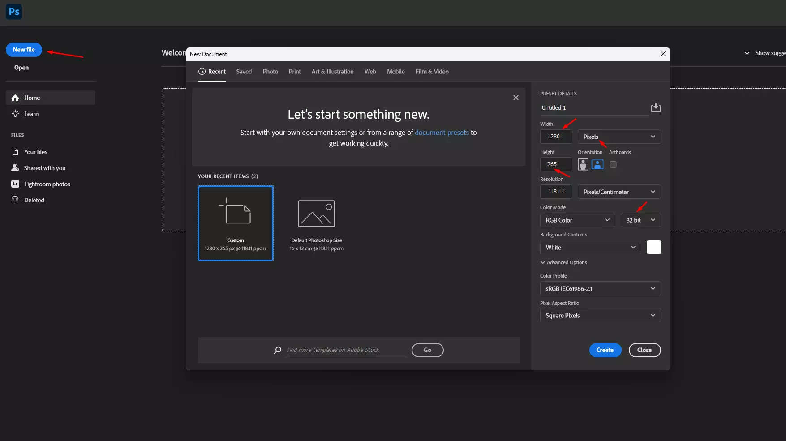The height and width of the screenshot is (441, 786).
Task: Click the New file button
Action: point(24,50)
